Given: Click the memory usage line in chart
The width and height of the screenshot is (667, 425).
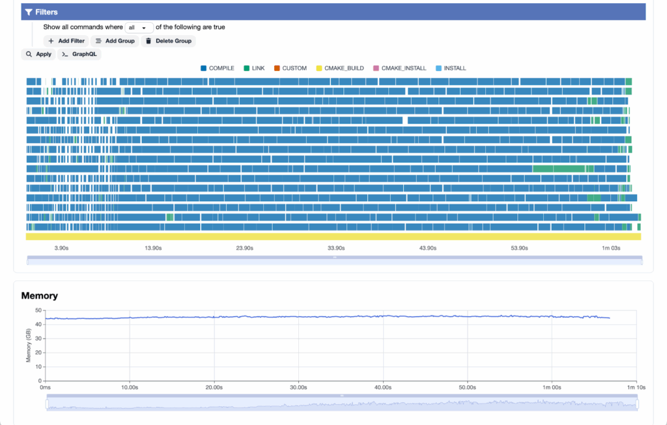Looking at the screenshot, I should click(326, 317).
